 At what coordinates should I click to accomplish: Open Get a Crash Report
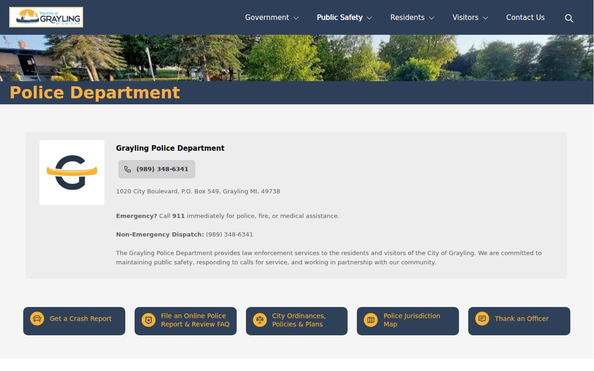(x=74, y=321)
